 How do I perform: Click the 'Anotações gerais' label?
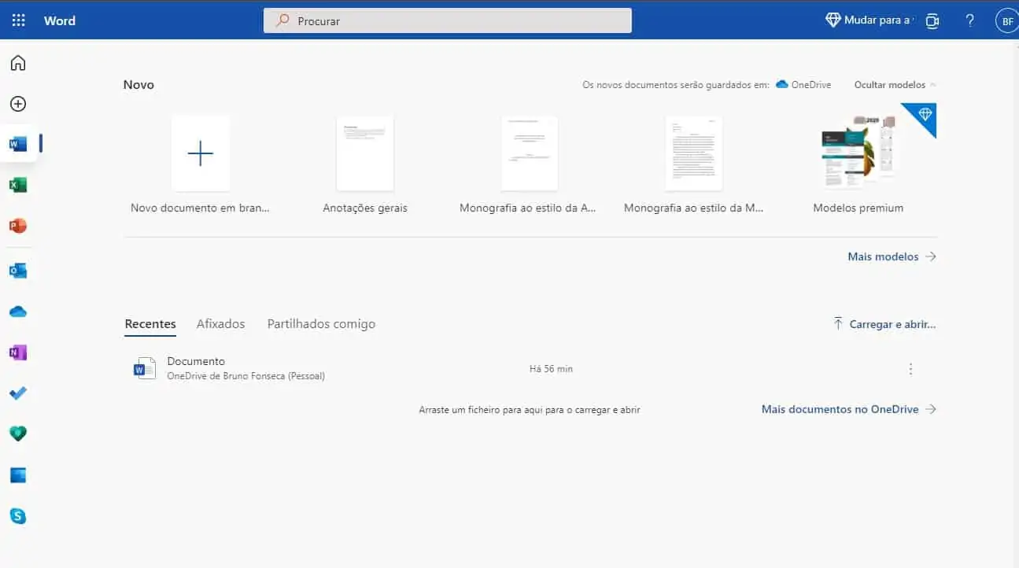click(365, 208)
